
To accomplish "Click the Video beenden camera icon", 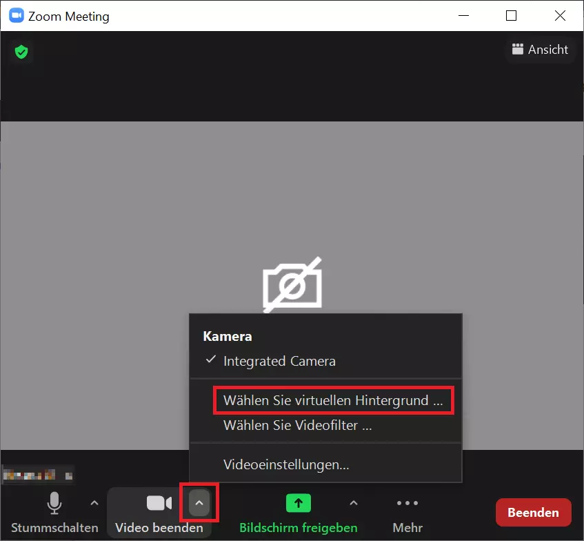I will tap(159, 503).
